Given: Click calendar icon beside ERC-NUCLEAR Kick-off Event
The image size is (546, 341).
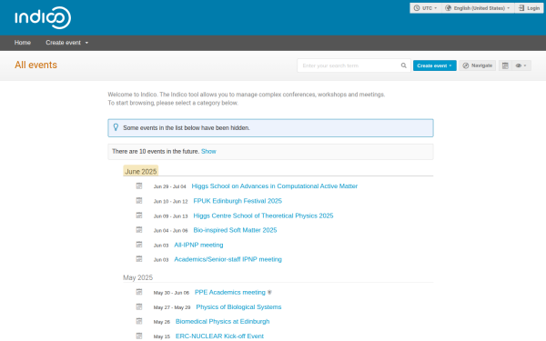Looking at the screenshot, I should coord(139,336).
